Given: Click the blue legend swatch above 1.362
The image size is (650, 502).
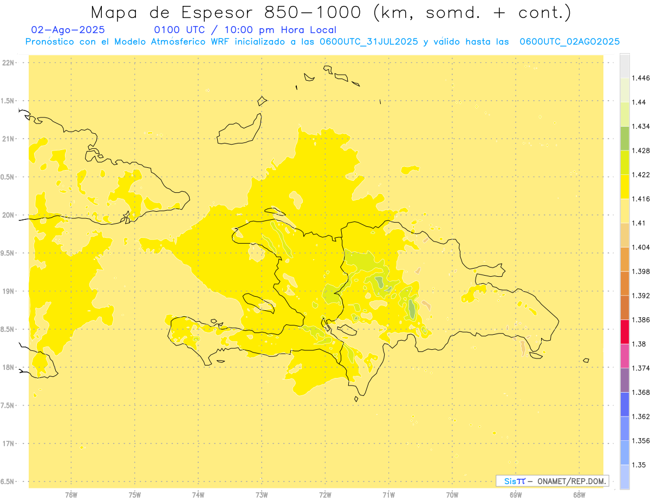Looking at the screenshot, I should 625,404.
